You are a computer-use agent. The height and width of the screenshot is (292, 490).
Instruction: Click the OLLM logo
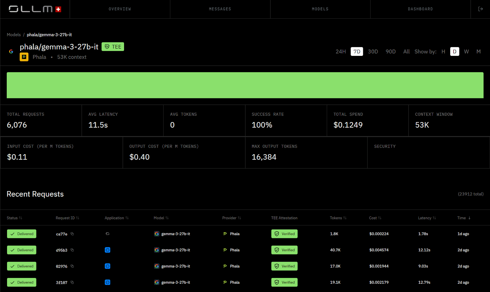(x=35, y=9)
